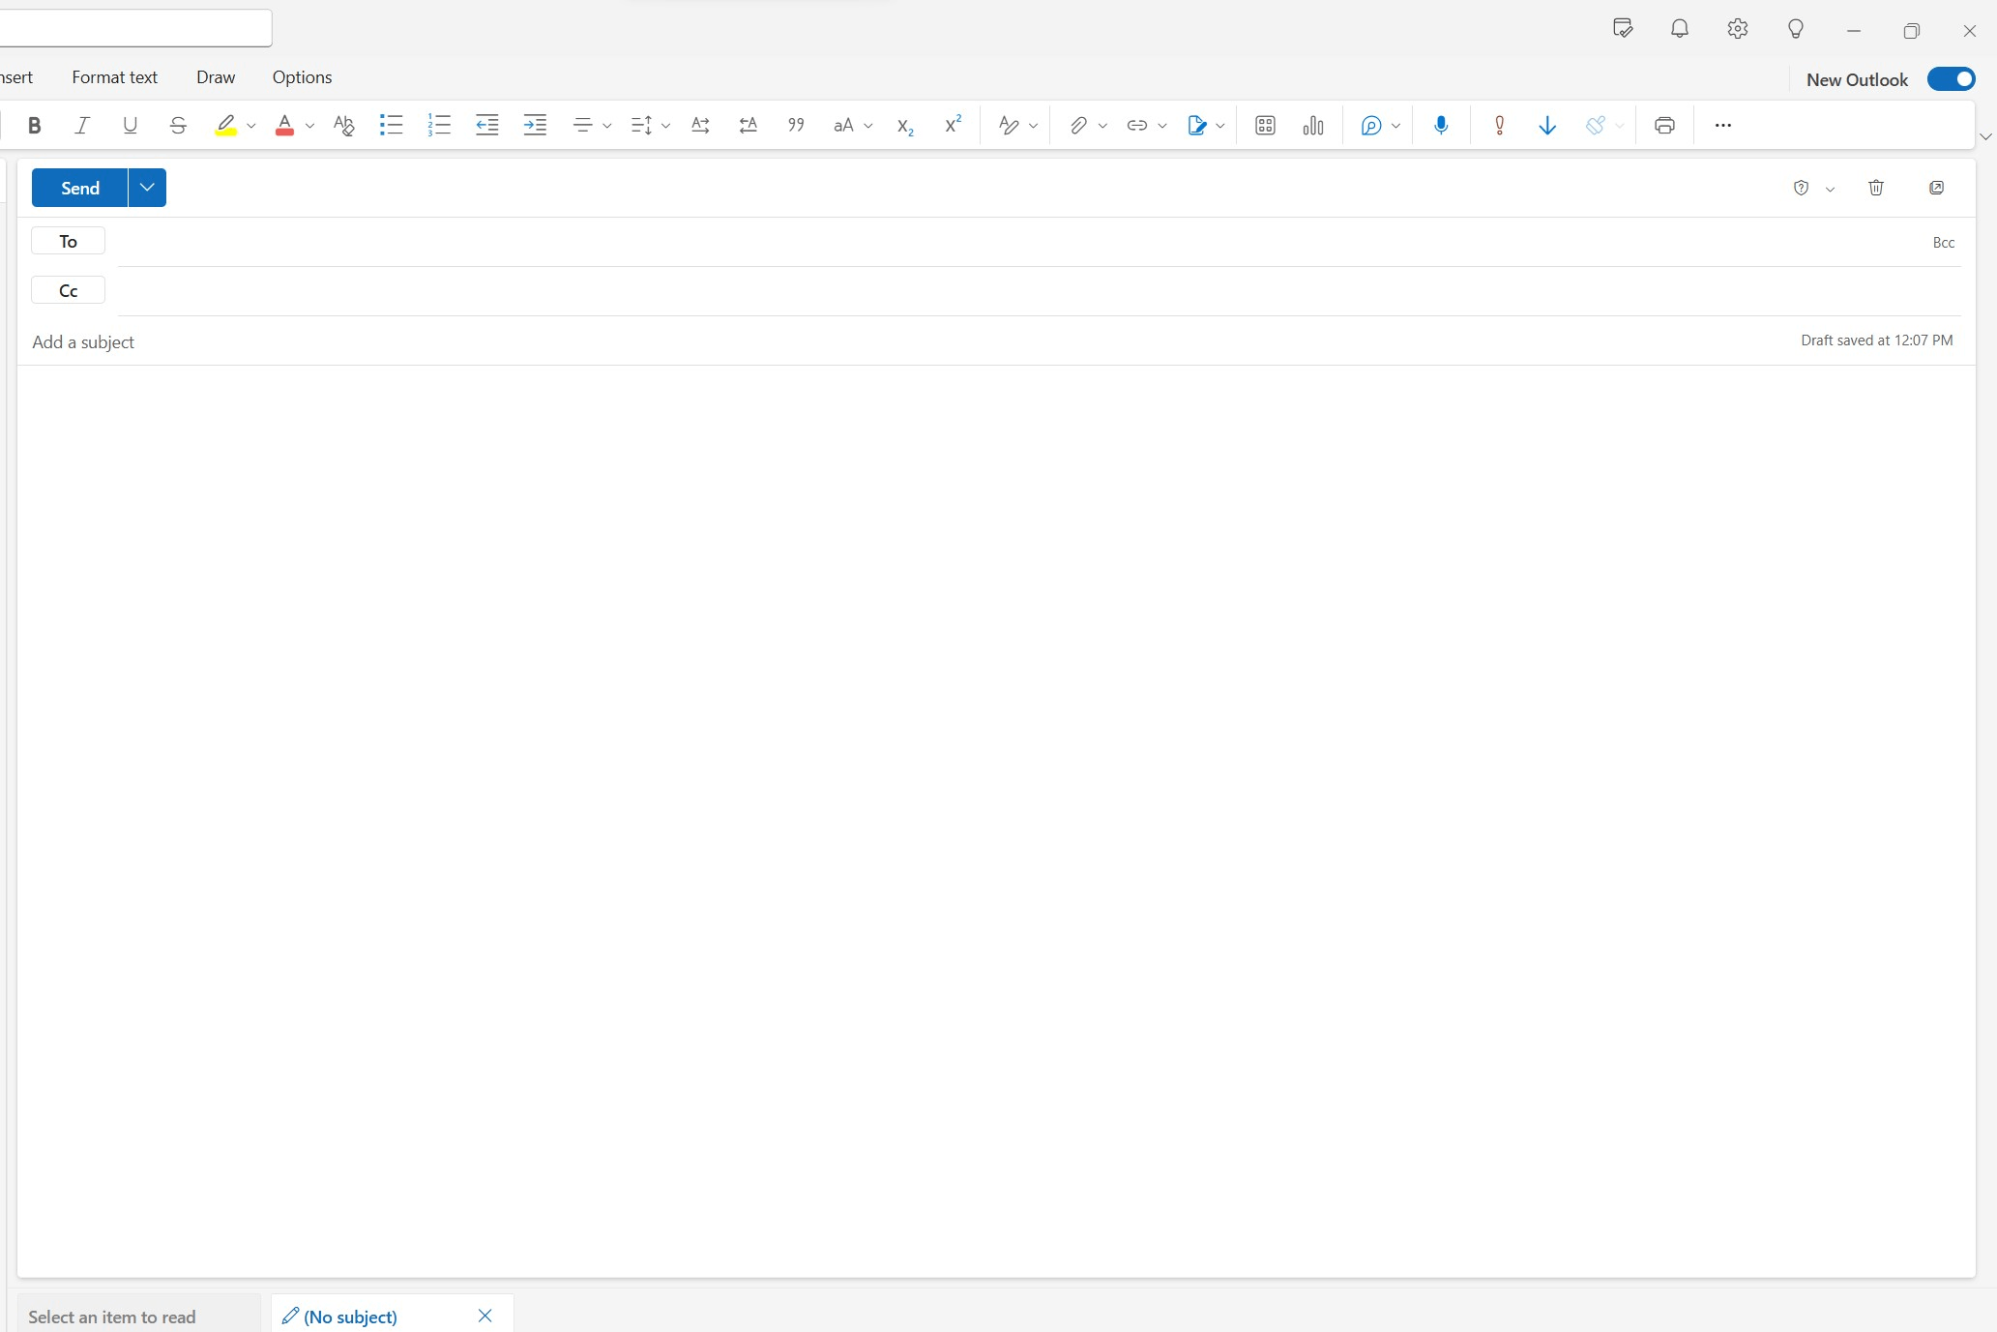Discard draft with trash icon
This screenshot has height=1332, width=1997.
(x=1876, y=188)
